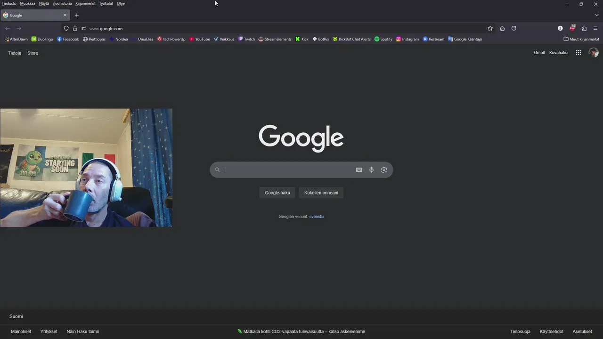Go to the browser home page
603x339 pixels.
[502, 28]
